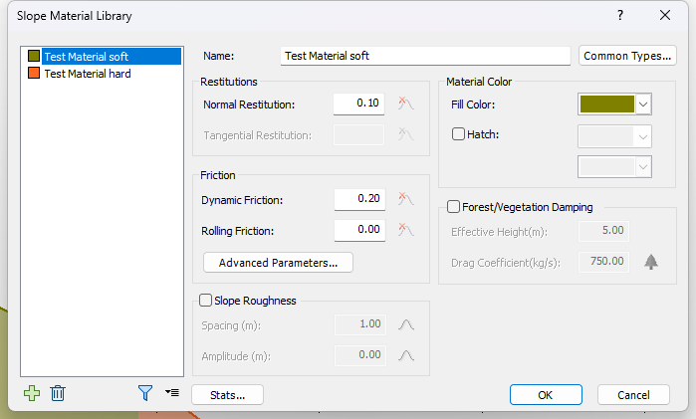
Task: Confirm with the OK button
Action: (546, 395)
